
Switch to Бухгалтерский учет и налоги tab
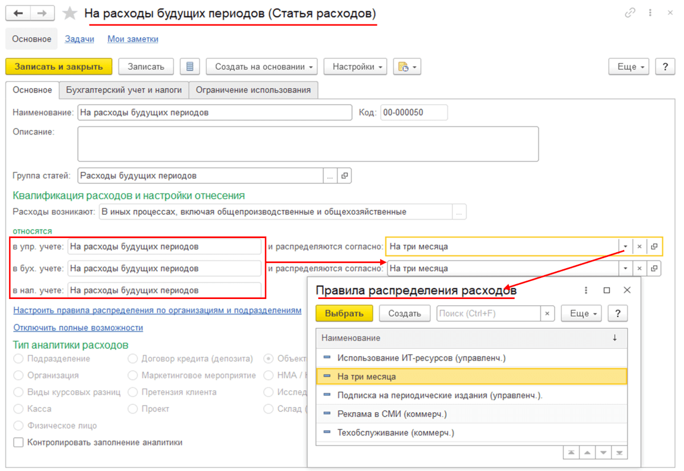(x=124, y=90)
